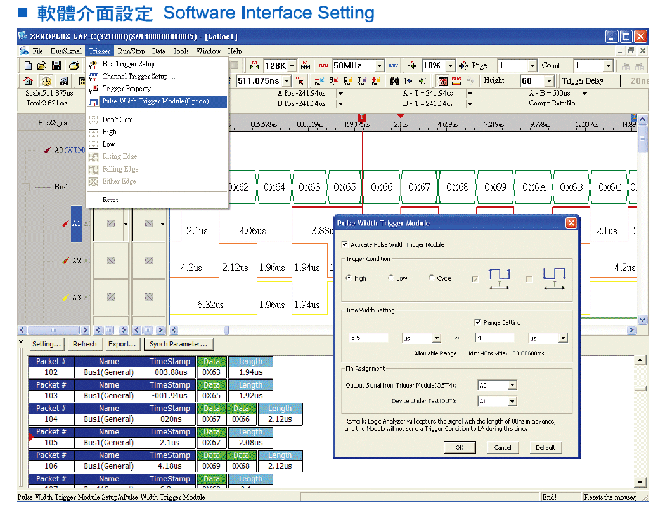
Task: Click Default in Pulse Width dialog
Action: (545, 448)
